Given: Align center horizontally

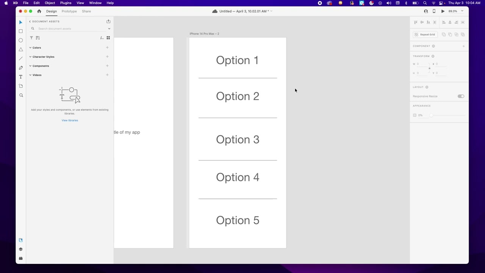Looking at the screenshot, I should pos(450,22).
